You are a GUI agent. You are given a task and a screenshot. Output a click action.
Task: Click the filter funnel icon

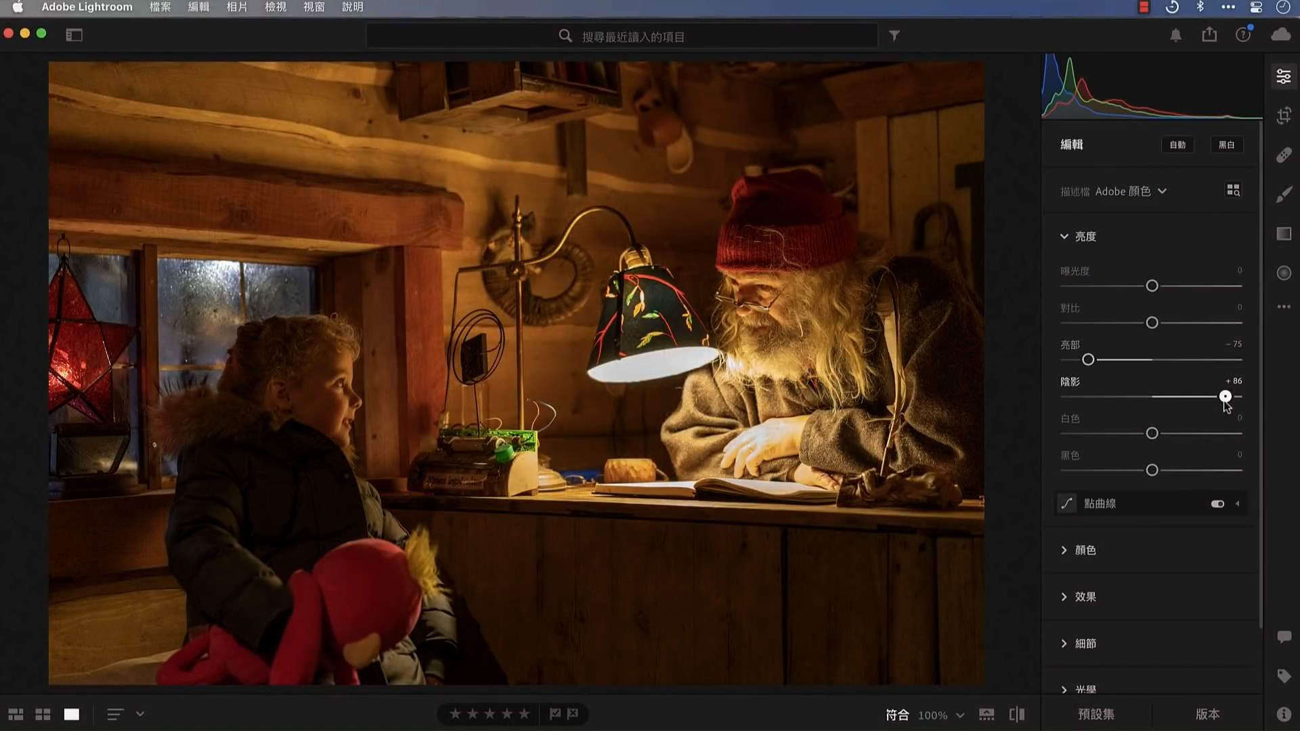click(894, 36)
